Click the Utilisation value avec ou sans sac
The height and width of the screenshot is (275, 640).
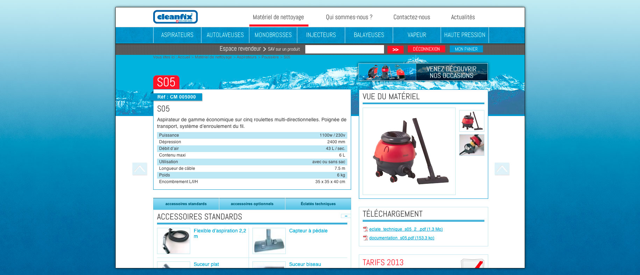click(329, 162)
